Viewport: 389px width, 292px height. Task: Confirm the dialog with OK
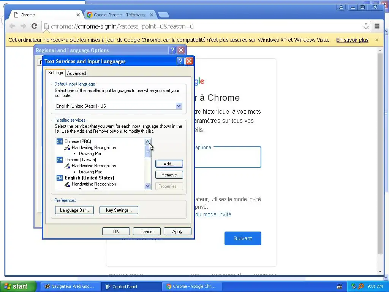pos(116,232)
